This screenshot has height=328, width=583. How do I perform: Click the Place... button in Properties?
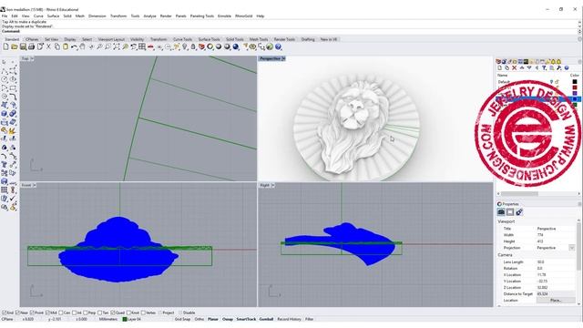556,300
